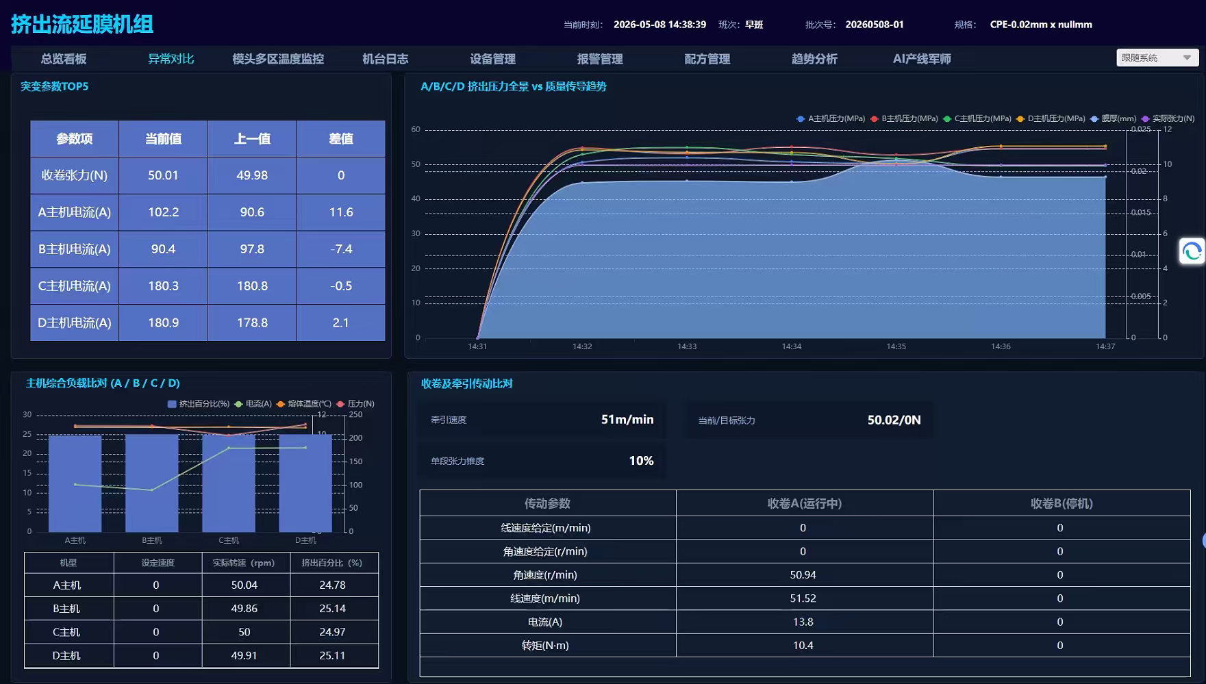Open the 配方管理 tab
The width and height of the screenshot is (1206, 684).
(707, 59)
